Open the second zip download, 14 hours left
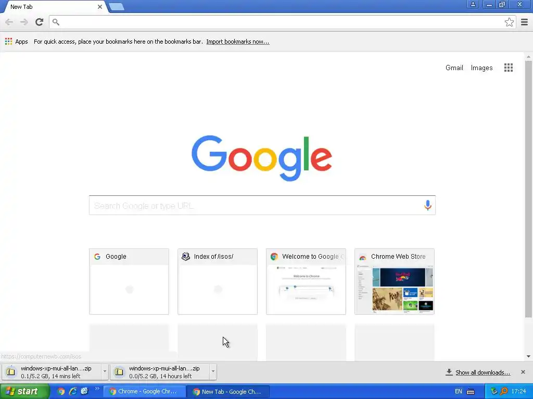The image size is (533, 399). coord(160,372)
